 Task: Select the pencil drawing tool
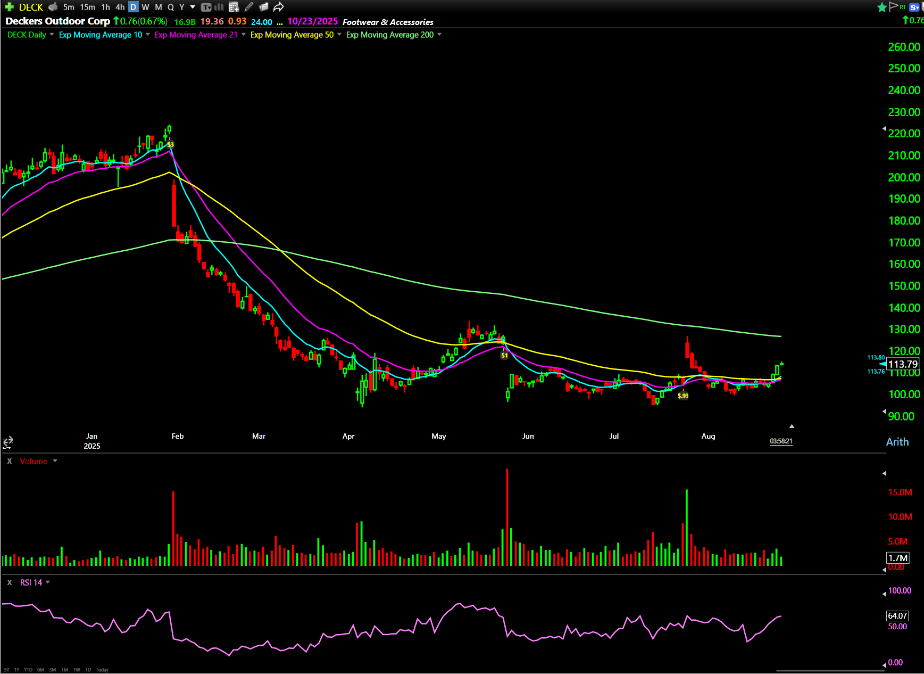[248, 7]
